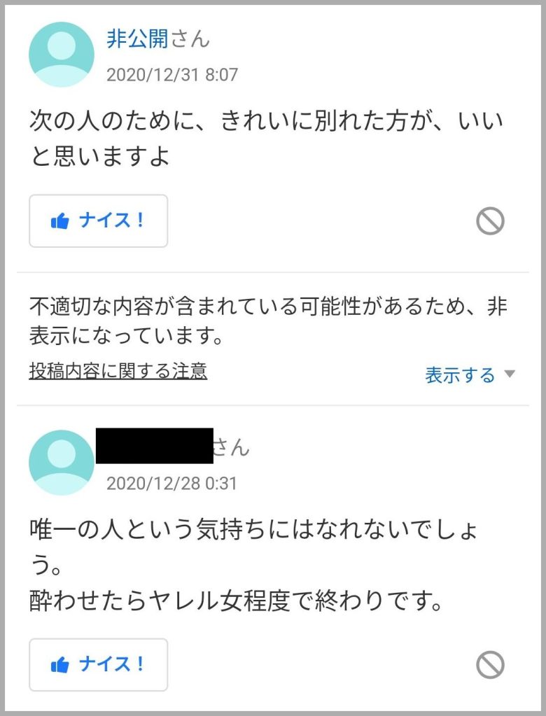Report the 2020/12/28 answer with the prohibition icon
This screenshot has height=716, width=546.
click(x=490, y=665)
